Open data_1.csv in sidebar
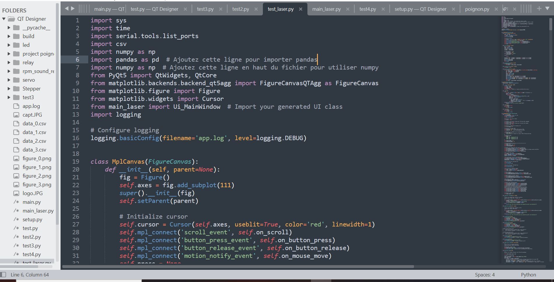This screenshot has height=282, width=554. pos(34,132)
